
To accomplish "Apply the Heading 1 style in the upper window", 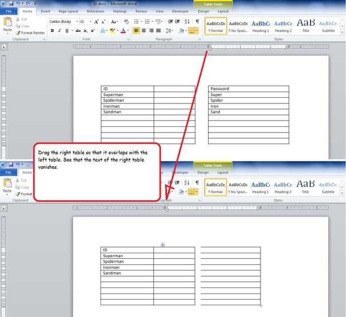I will [261, 26].
